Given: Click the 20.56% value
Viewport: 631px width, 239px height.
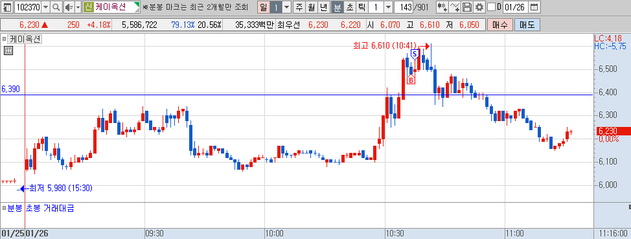Looking at the screenshot, I should click(210, 25).
